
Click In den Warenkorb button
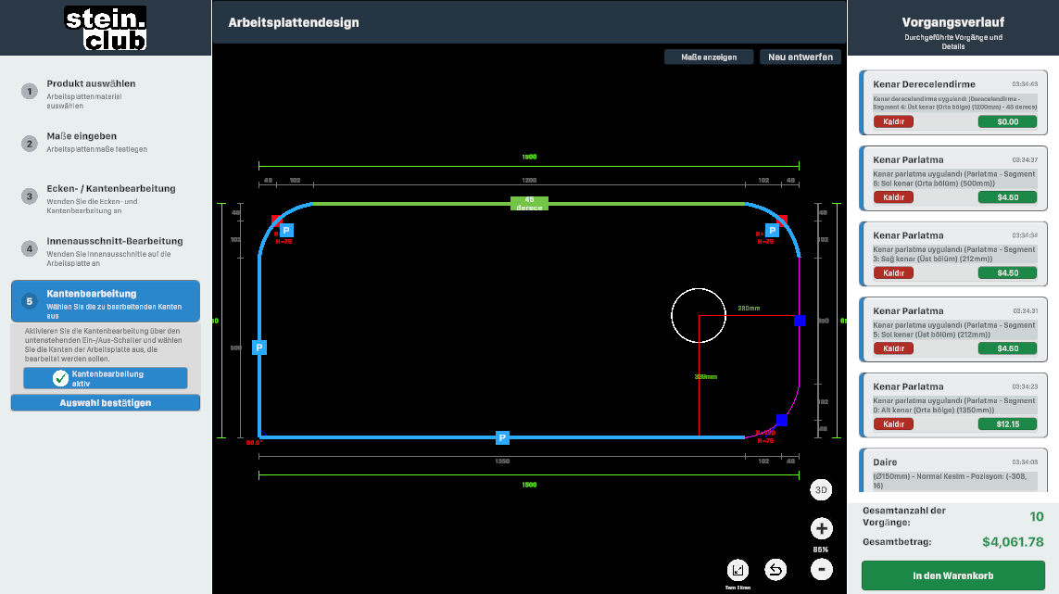coord(952,575)
